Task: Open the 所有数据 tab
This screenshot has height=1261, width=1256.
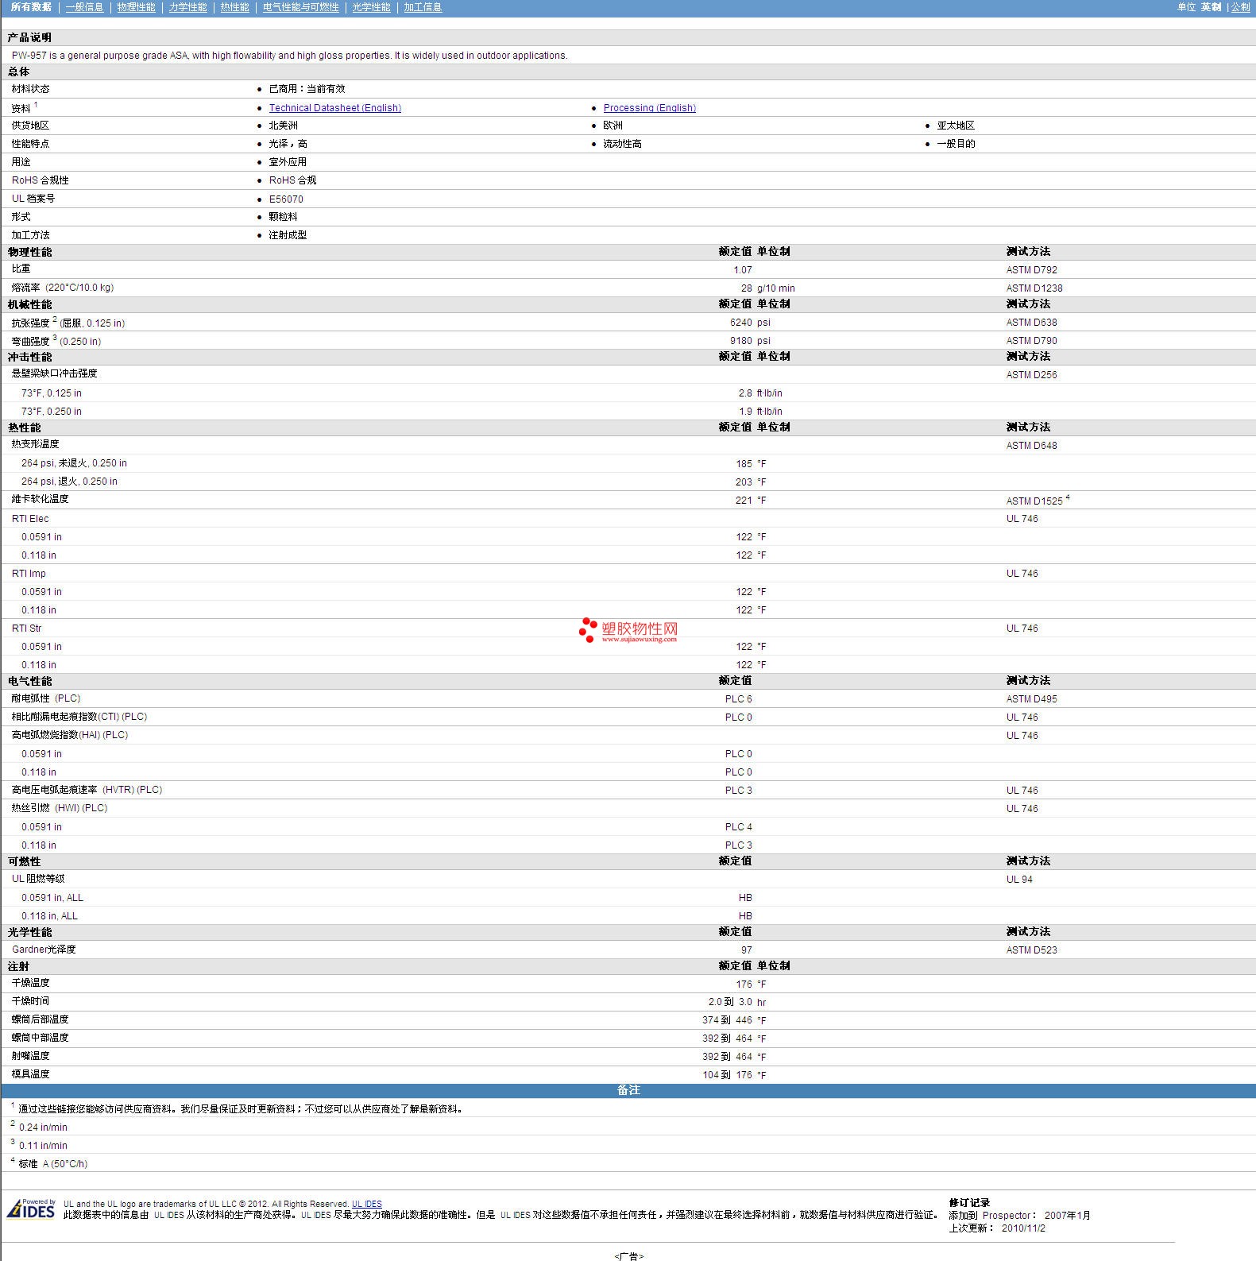Action: 31,7
